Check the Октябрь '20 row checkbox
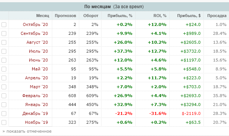229x136 pixels. pyautogui.click(x=4, y=24)
